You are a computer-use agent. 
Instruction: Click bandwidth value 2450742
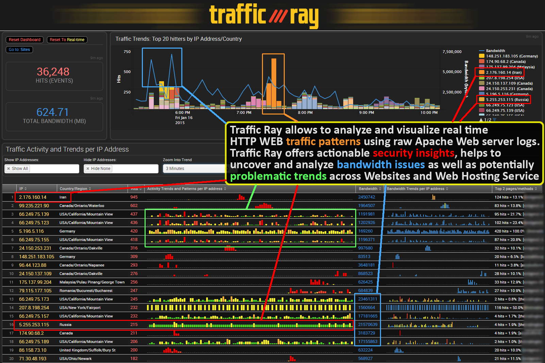pyautogui.click(x=367, y=197)
